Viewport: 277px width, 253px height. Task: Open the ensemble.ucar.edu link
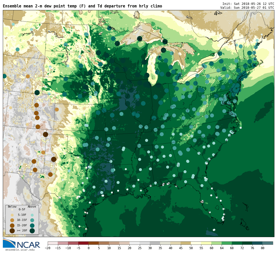[20, 250]
